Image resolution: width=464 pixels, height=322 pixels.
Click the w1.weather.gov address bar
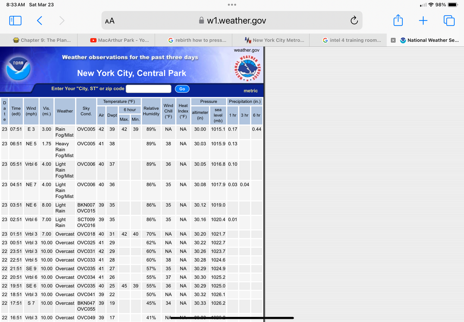(232, 20)
